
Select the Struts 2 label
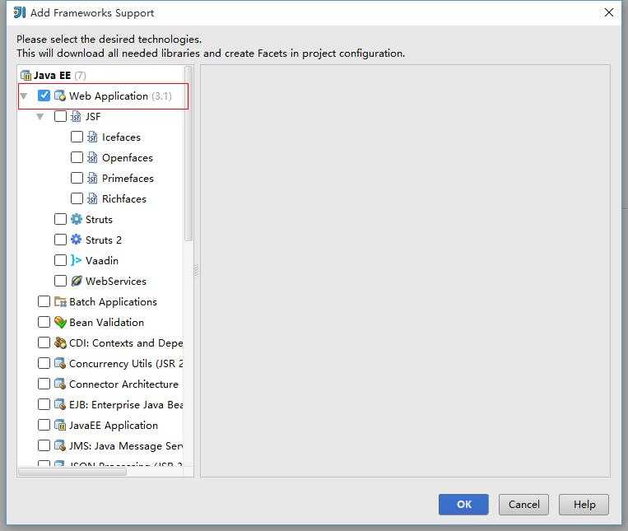tap(104, 240)
